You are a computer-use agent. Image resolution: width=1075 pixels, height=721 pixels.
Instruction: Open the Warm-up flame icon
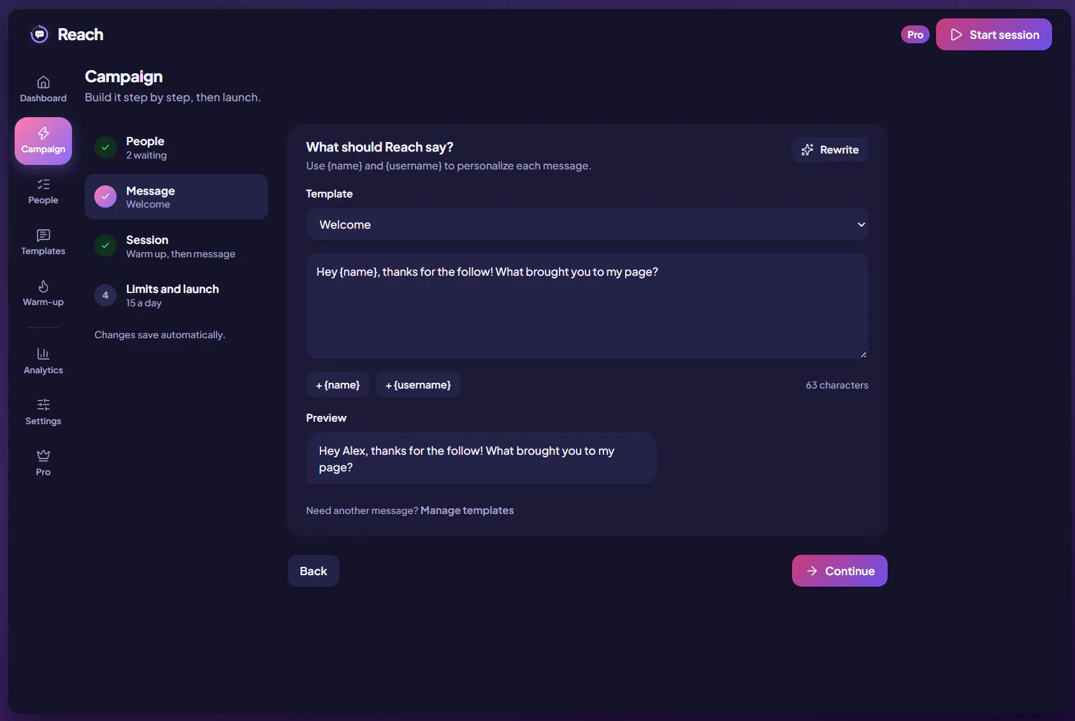43,286
